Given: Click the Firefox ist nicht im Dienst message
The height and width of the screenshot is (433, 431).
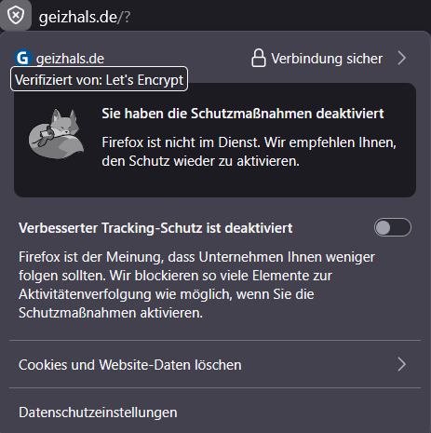Looking at the screenshot, I should [249, 152].
